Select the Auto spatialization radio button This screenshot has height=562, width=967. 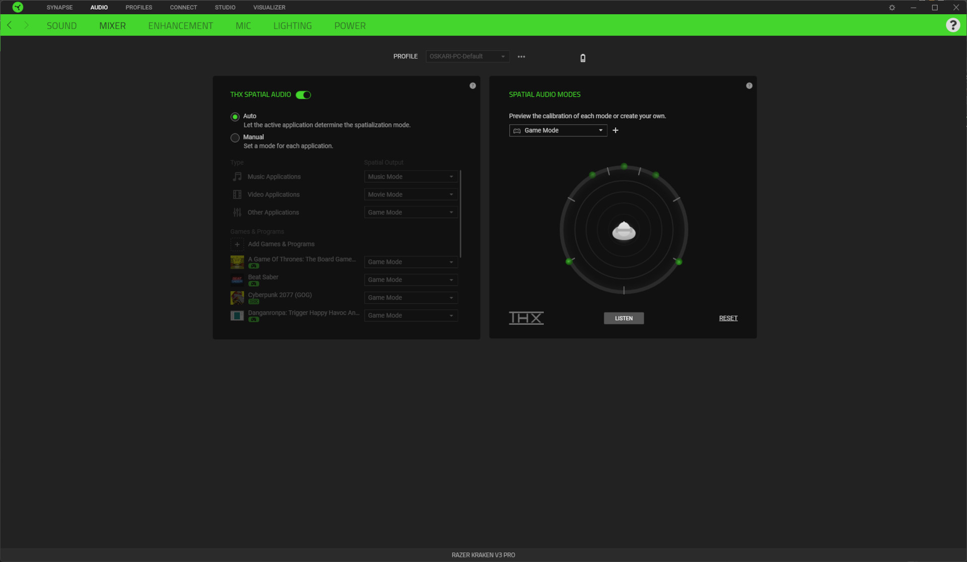(x=235, y=117)
